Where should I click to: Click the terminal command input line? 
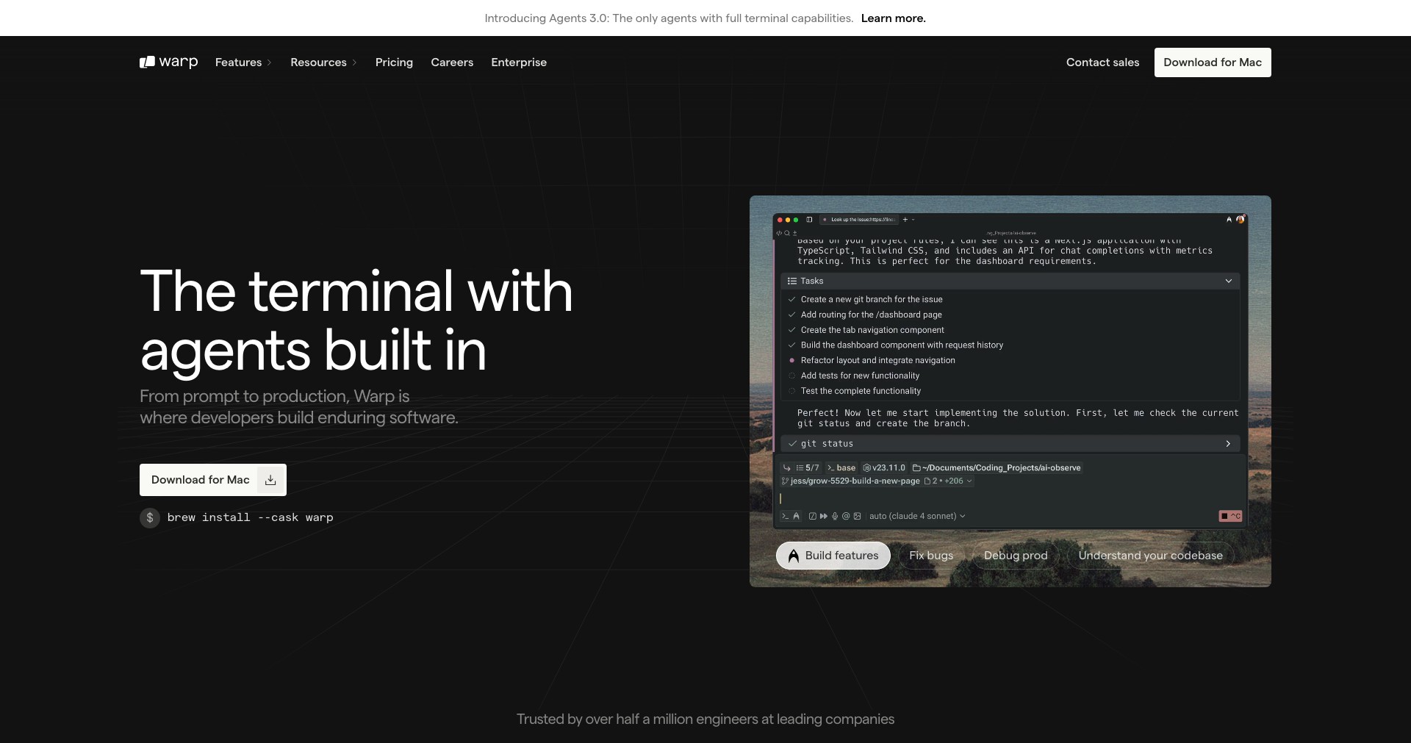[x=1010, y=498]
